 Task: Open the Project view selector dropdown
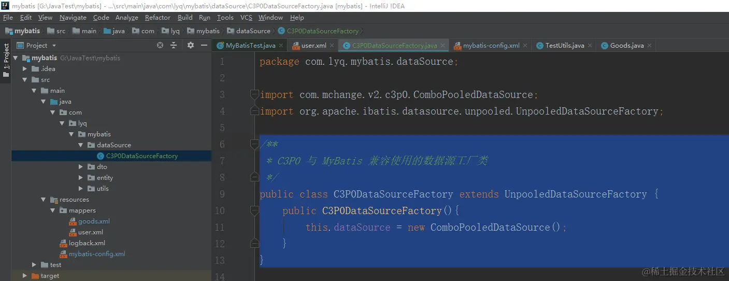tap(37, 46)
